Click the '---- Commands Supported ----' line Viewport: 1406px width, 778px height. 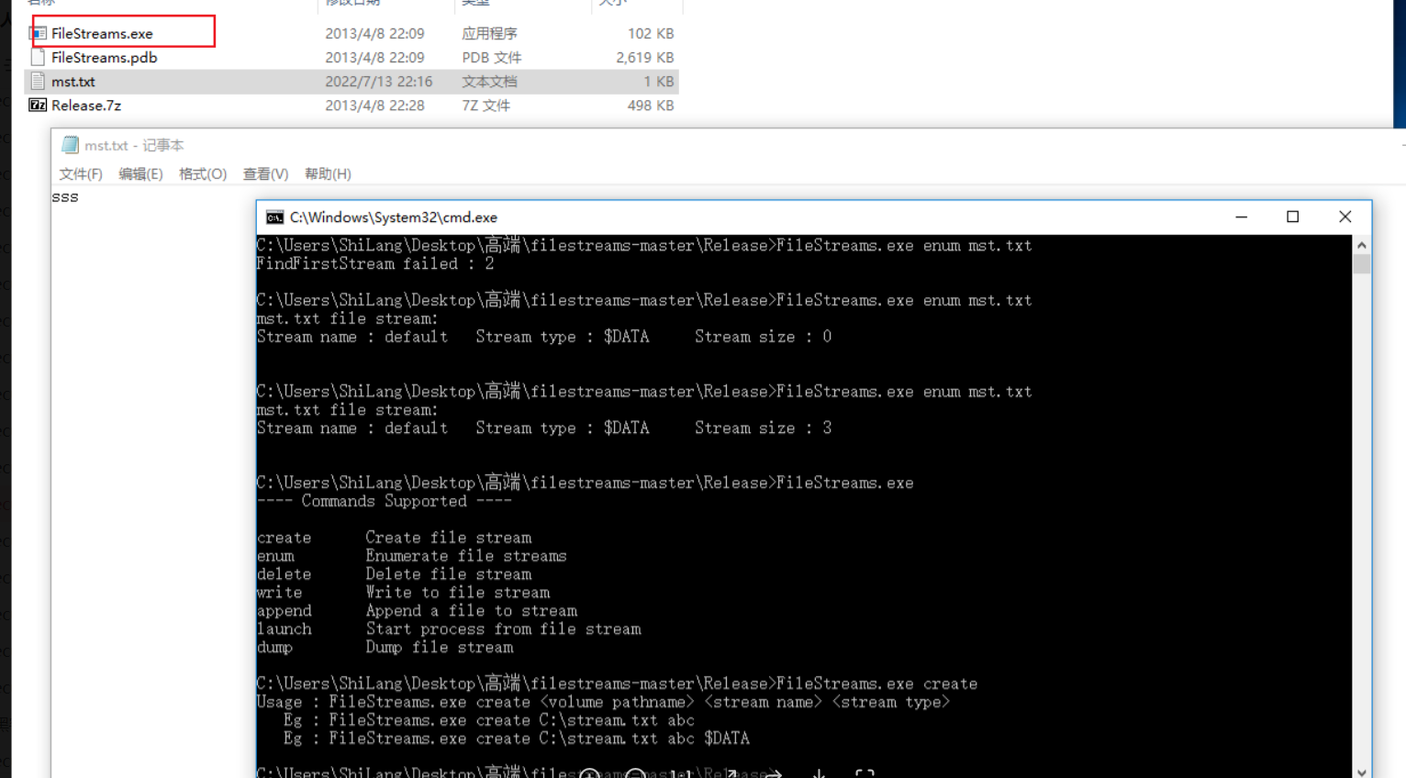click(385, 501)
